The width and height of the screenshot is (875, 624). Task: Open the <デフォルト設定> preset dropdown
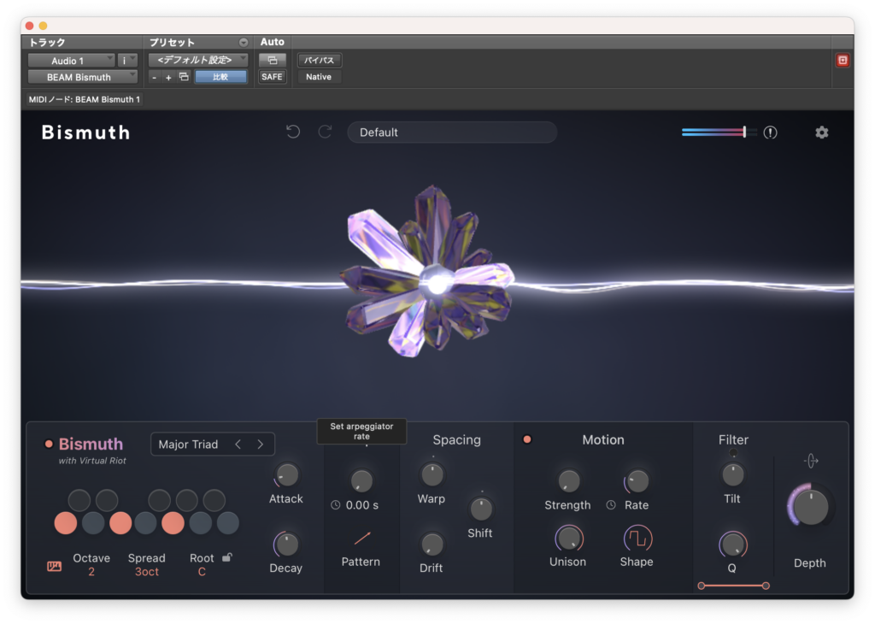click(198, 60)
